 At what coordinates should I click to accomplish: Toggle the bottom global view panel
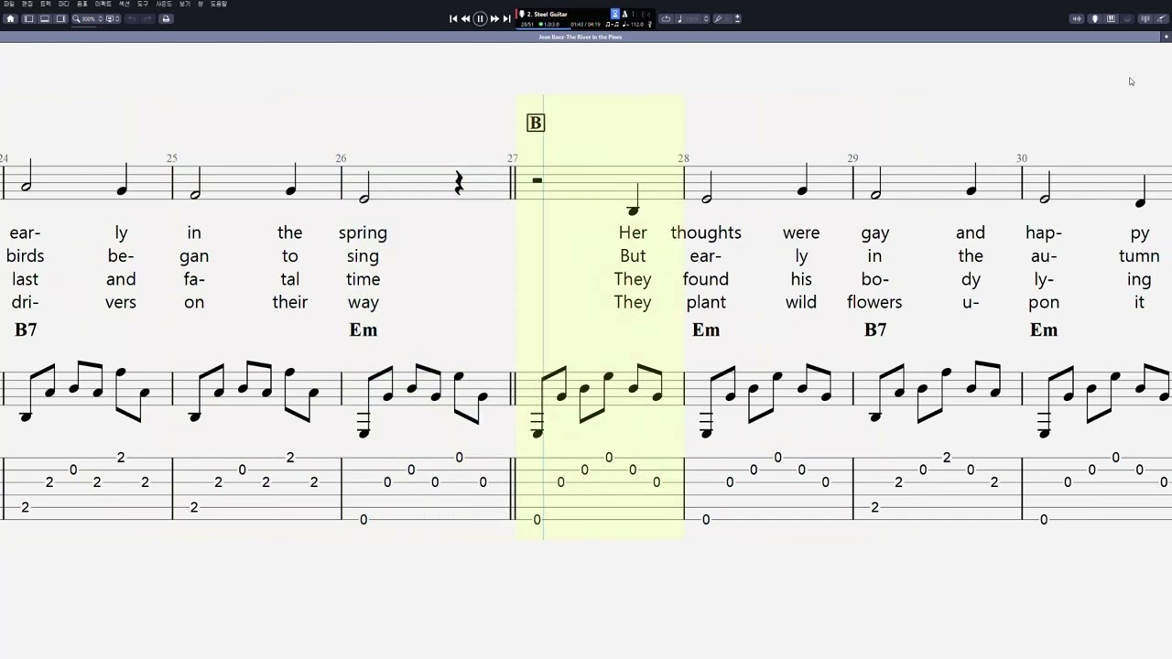point(45,18)
